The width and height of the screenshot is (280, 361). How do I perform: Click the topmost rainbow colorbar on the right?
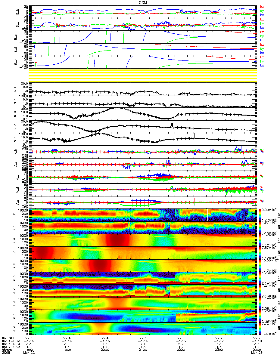click(x=259, y=214)
